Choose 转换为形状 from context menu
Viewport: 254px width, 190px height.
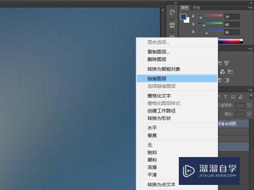click(x=177, y=118)
